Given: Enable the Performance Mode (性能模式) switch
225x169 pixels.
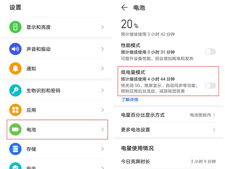Looking at the screenshot, I should tap(210, 51).
